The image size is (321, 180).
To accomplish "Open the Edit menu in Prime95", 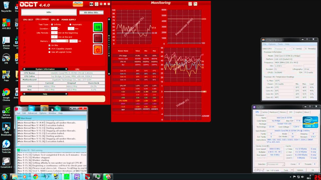I will point(24,113).
